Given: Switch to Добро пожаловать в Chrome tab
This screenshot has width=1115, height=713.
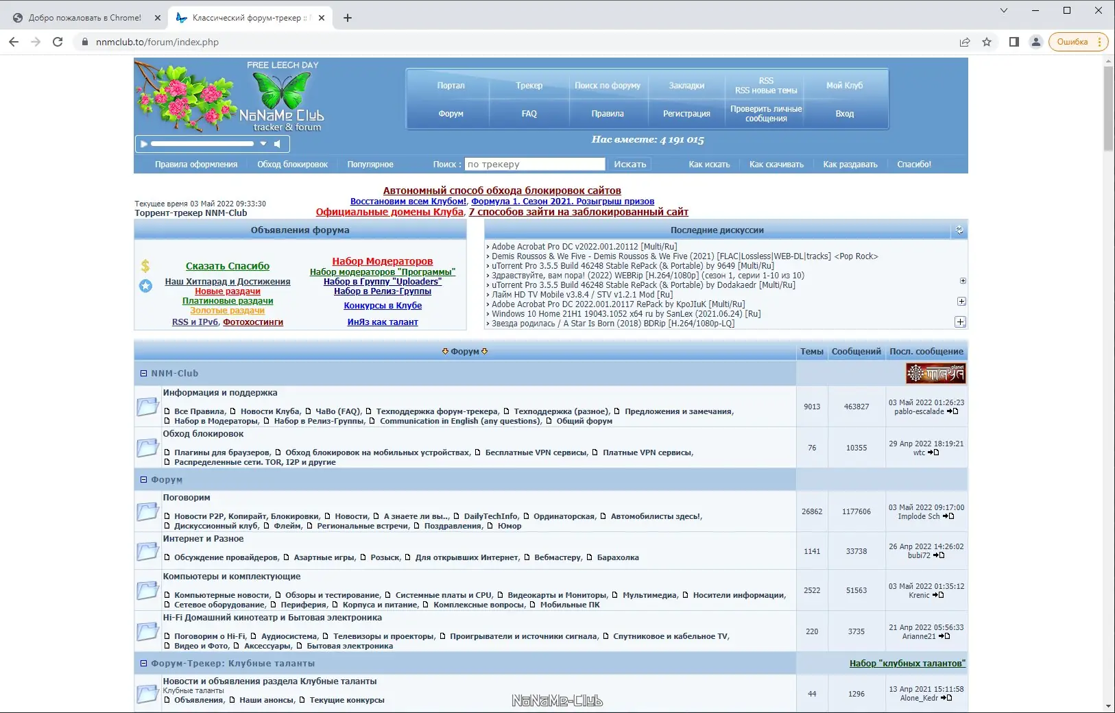Looking at the screenshot, I should click(85, 18).
